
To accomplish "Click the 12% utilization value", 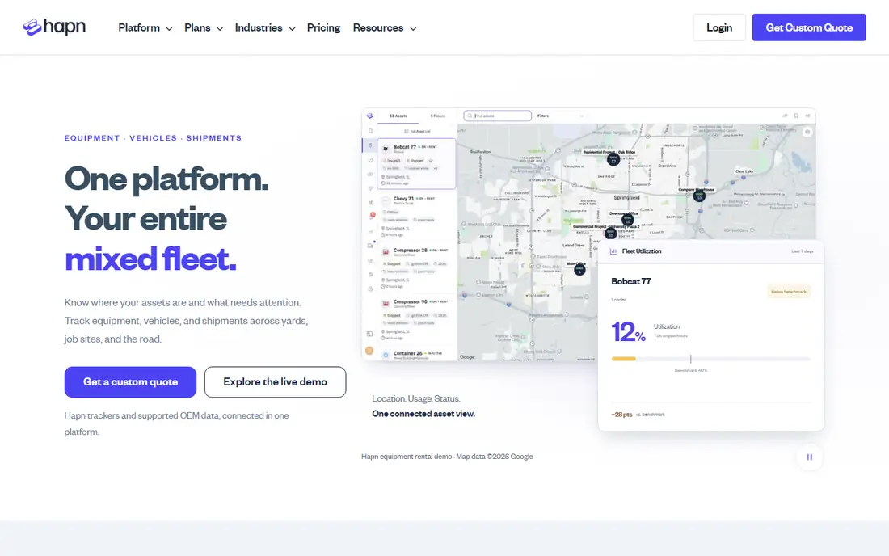I will 628,331.
